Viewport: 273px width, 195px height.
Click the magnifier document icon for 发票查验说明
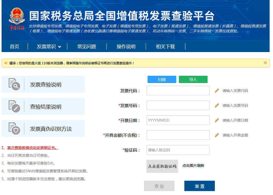14,84
